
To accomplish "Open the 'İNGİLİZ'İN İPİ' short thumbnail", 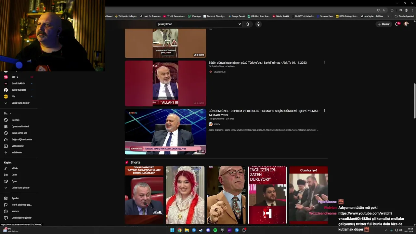I will click(x=267, y=195).
